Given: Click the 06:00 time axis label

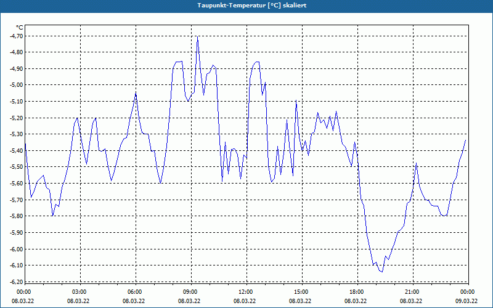Looking at the screenshot, I should click(x=134, y=292).
